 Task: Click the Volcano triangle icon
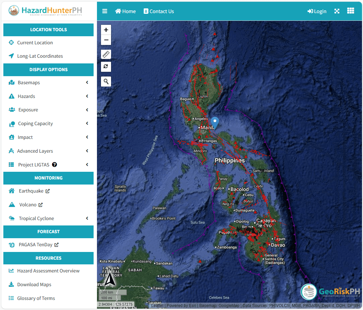click(12, 204)
